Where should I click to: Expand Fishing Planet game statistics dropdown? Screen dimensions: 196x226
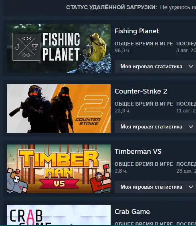[x=155, y=67]
